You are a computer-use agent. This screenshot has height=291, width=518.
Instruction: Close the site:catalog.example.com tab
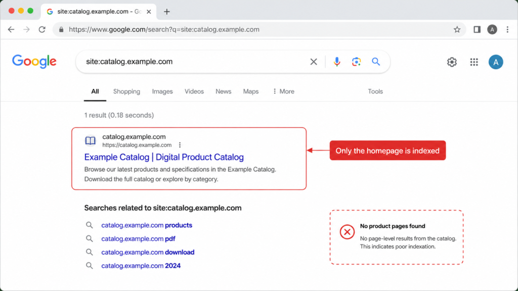[149, 12]
